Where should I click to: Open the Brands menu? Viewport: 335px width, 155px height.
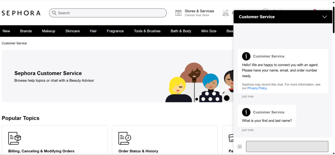pos(26,31)
